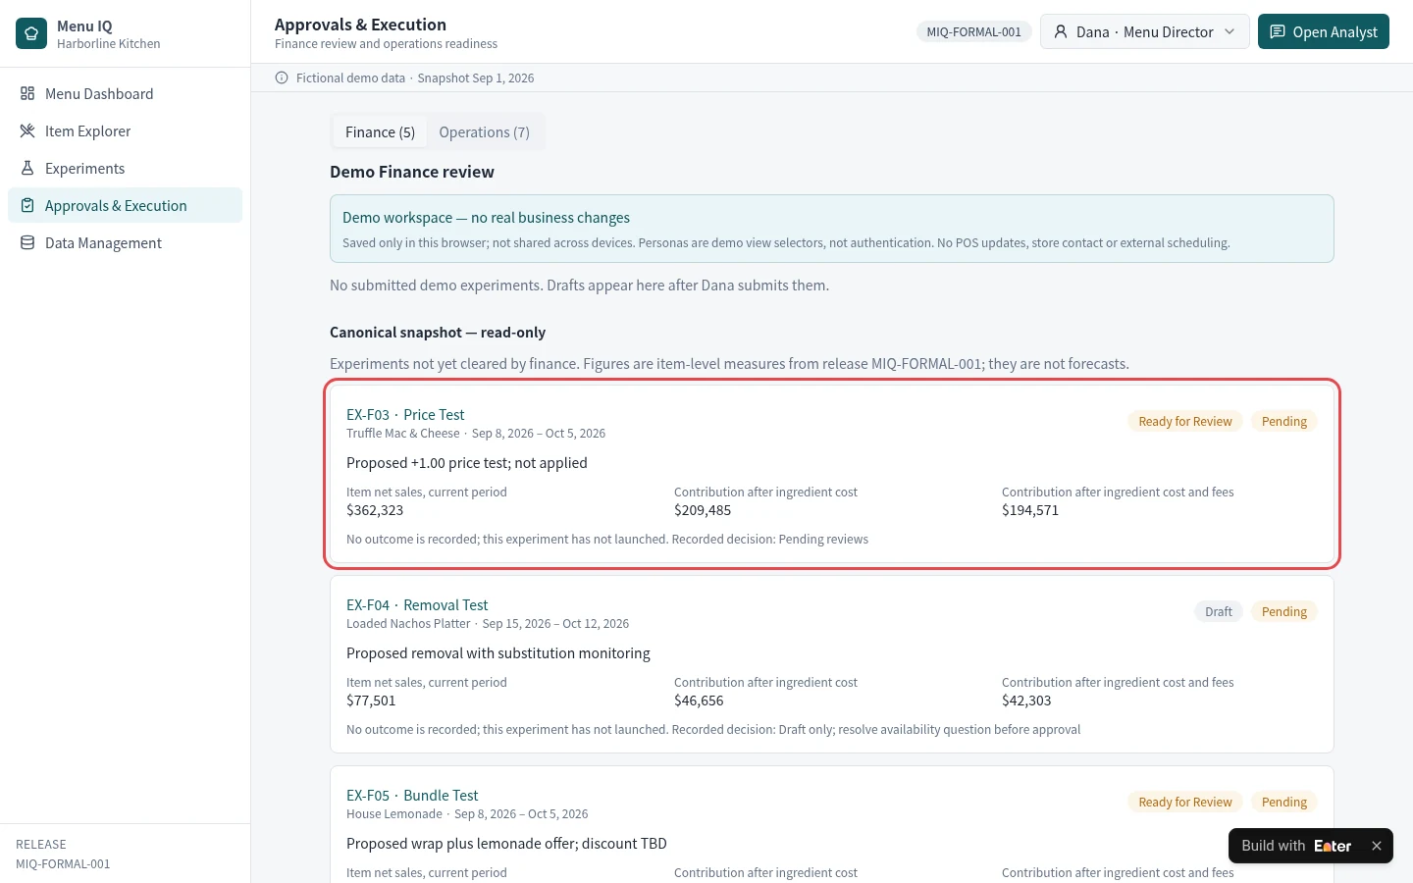Screen dimensions: 1413x883
Task: Click the Ready for Review badge on EX-F05
Action: [x=1185, y=803]
